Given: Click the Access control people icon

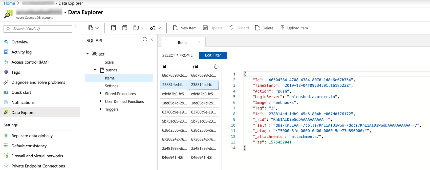Looking at the screenshot, I should (6, 62).
